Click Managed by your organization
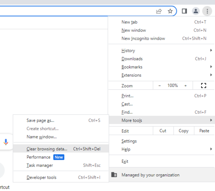 coord(162,175)
